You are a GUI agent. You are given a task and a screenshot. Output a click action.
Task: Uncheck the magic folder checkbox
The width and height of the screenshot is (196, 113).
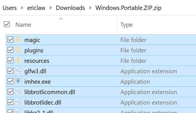click(x=10, y=39)
